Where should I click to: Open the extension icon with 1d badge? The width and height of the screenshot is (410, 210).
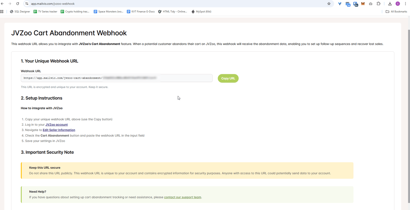(348, 4)
